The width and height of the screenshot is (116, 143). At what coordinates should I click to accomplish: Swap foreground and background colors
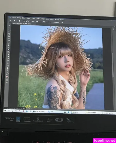(x=8, y=75)
